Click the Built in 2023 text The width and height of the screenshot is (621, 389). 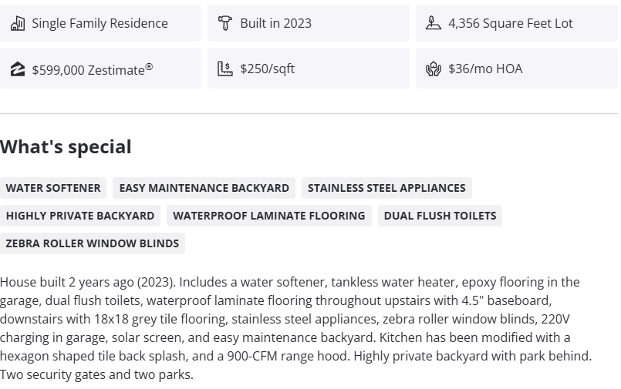275,23
